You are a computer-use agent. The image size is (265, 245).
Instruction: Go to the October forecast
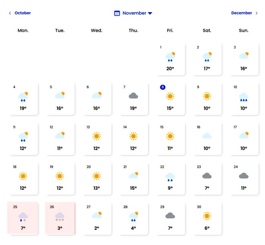click(23, 13)
